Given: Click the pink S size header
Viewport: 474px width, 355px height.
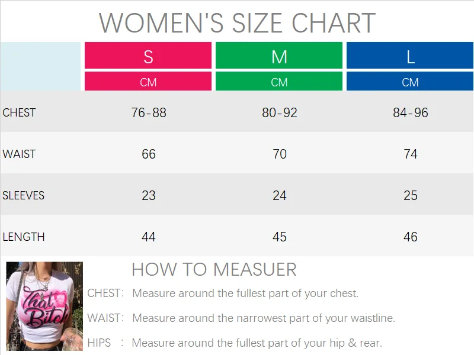Looking at the screenshot, I should 148,56.
